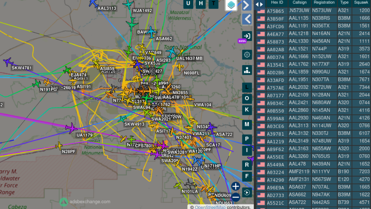Select the yellow N28PF aircraft icon
The width and height of the screenshot is (371, 209).
pos(59,146)
